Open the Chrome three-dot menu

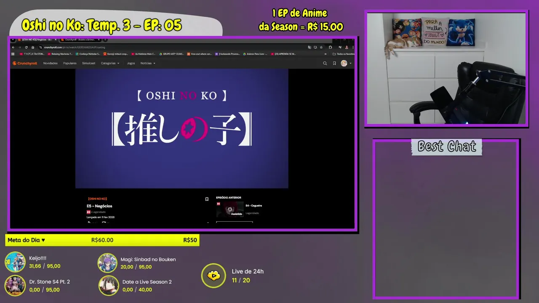click(x=353, y=47)
